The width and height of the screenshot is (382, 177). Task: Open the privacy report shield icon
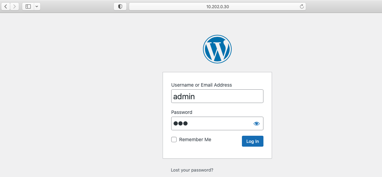tap(120, 6)
